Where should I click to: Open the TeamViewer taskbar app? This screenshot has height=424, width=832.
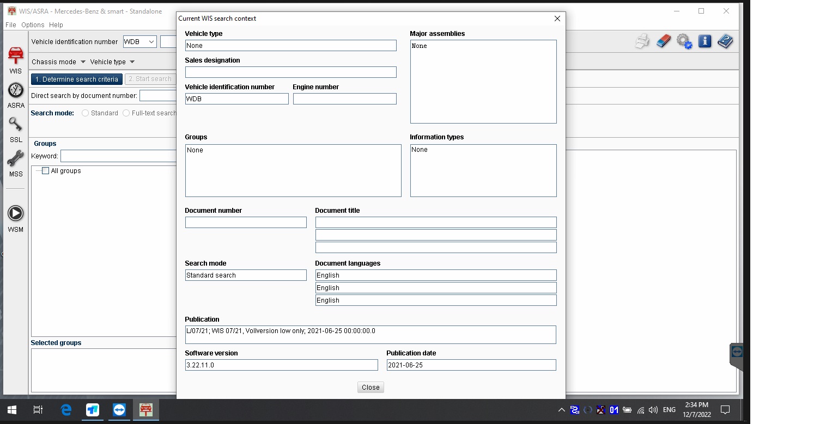point(119,410)
